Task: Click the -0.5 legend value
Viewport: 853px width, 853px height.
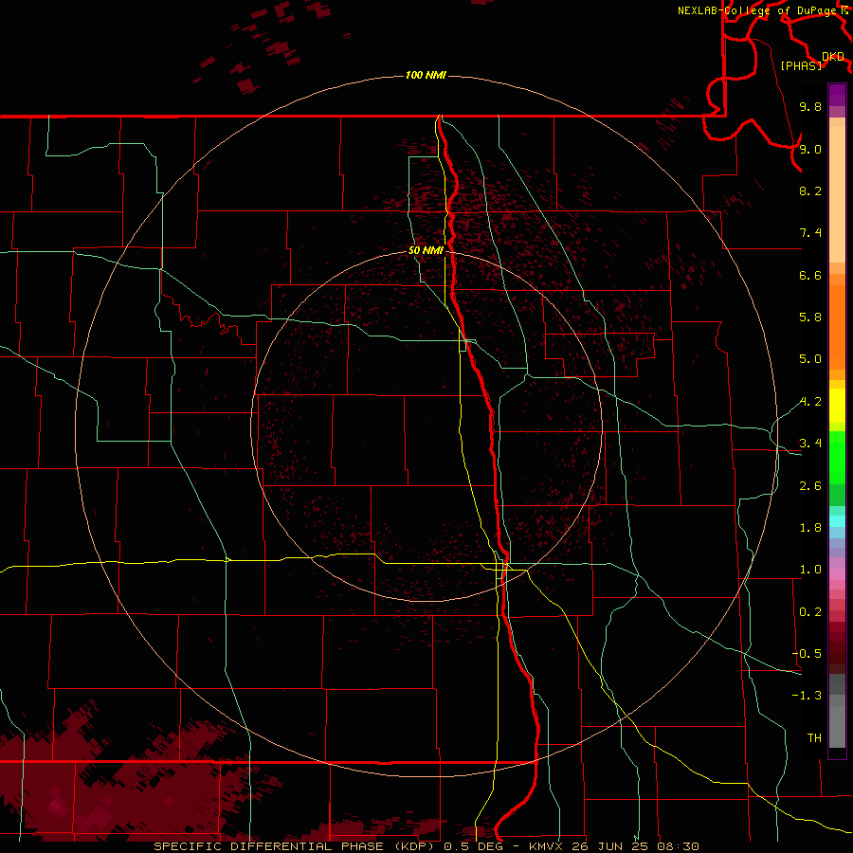Action: [808, 654]
